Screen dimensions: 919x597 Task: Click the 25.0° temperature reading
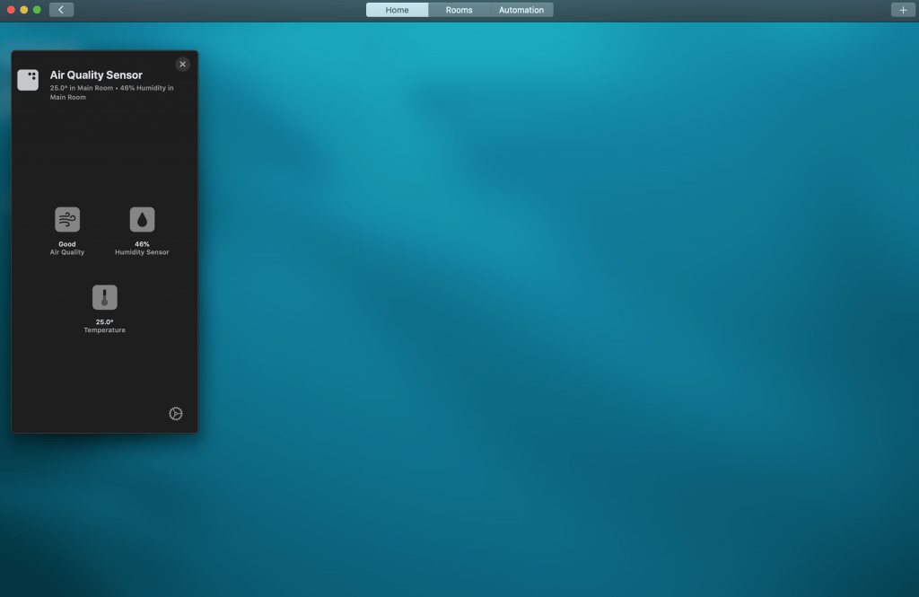(104, 321)
